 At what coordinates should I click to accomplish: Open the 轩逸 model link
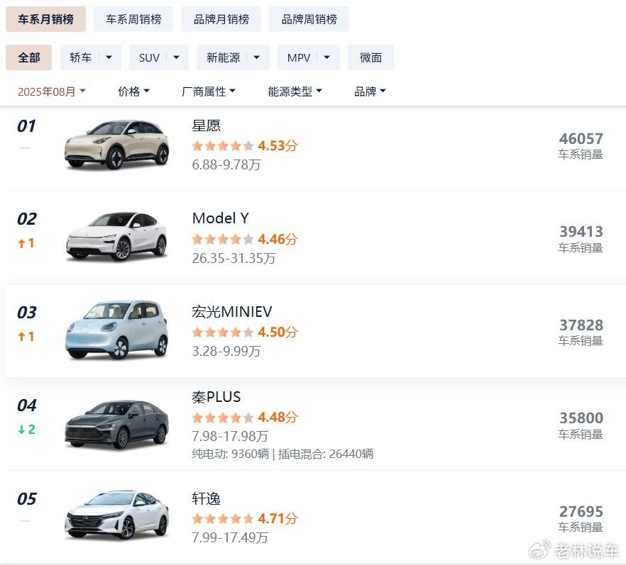[x=207, y=498]
